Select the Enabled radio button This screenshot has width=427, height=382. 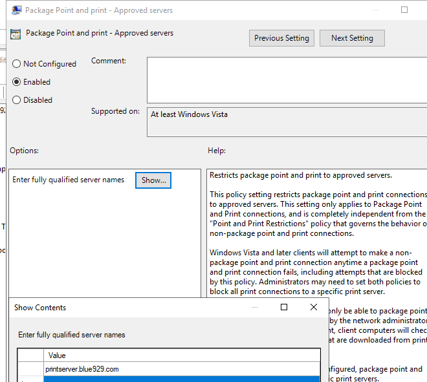[17, 82]
